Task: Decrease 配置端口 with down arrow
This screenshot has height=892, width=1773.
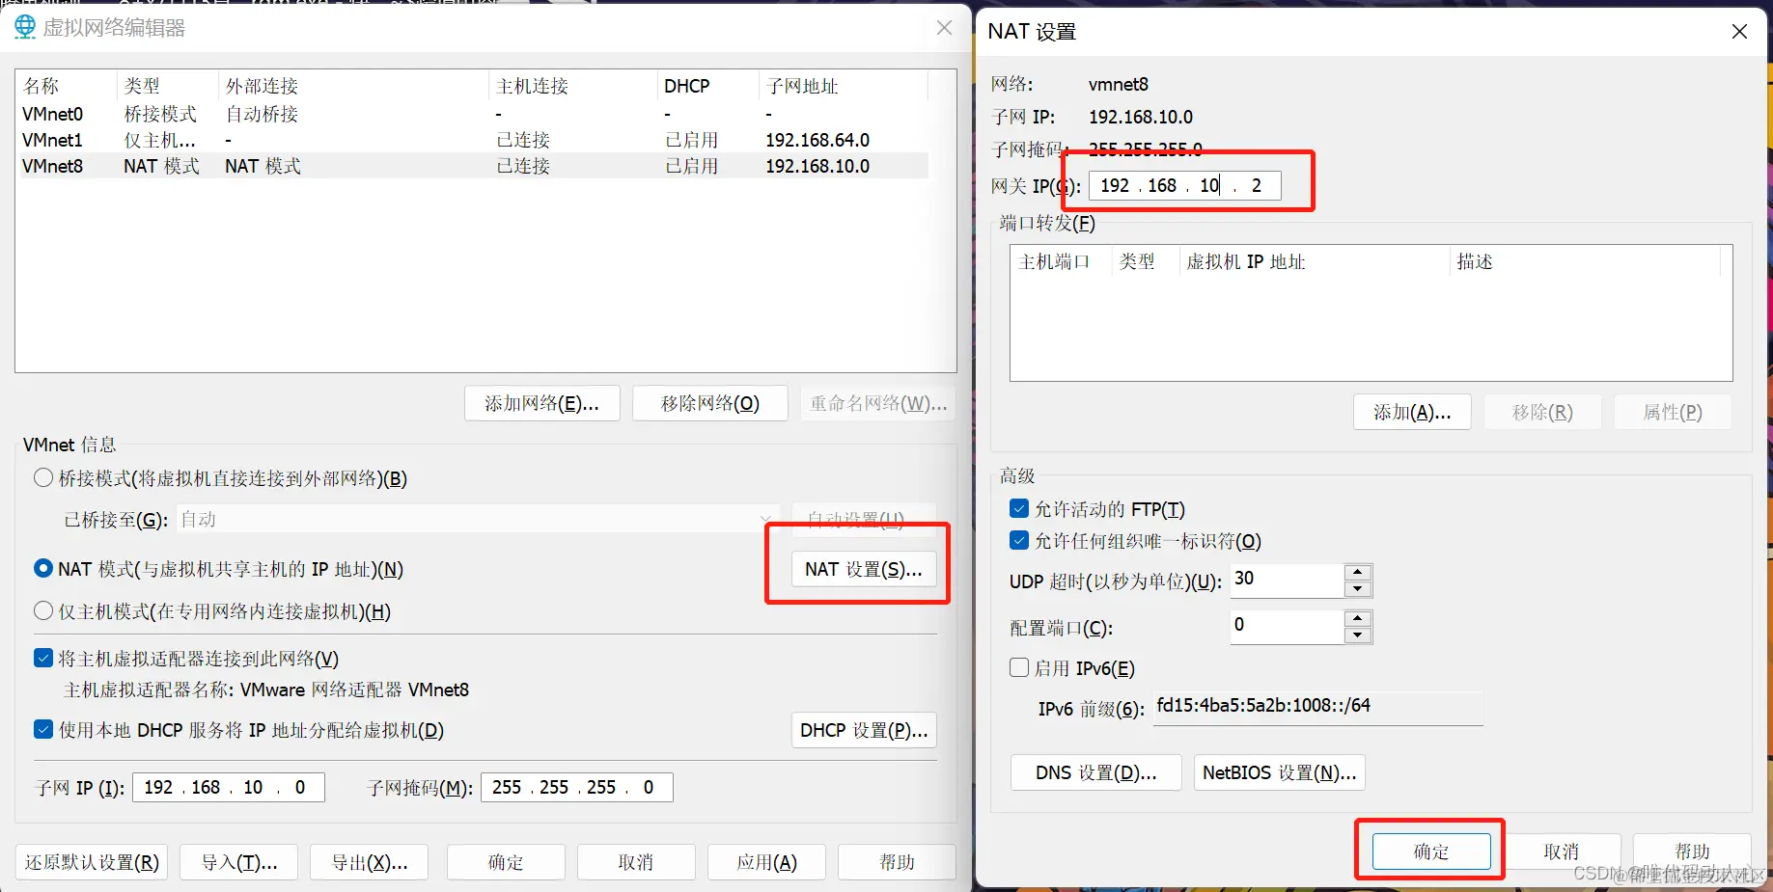Action: point(1358,635)
